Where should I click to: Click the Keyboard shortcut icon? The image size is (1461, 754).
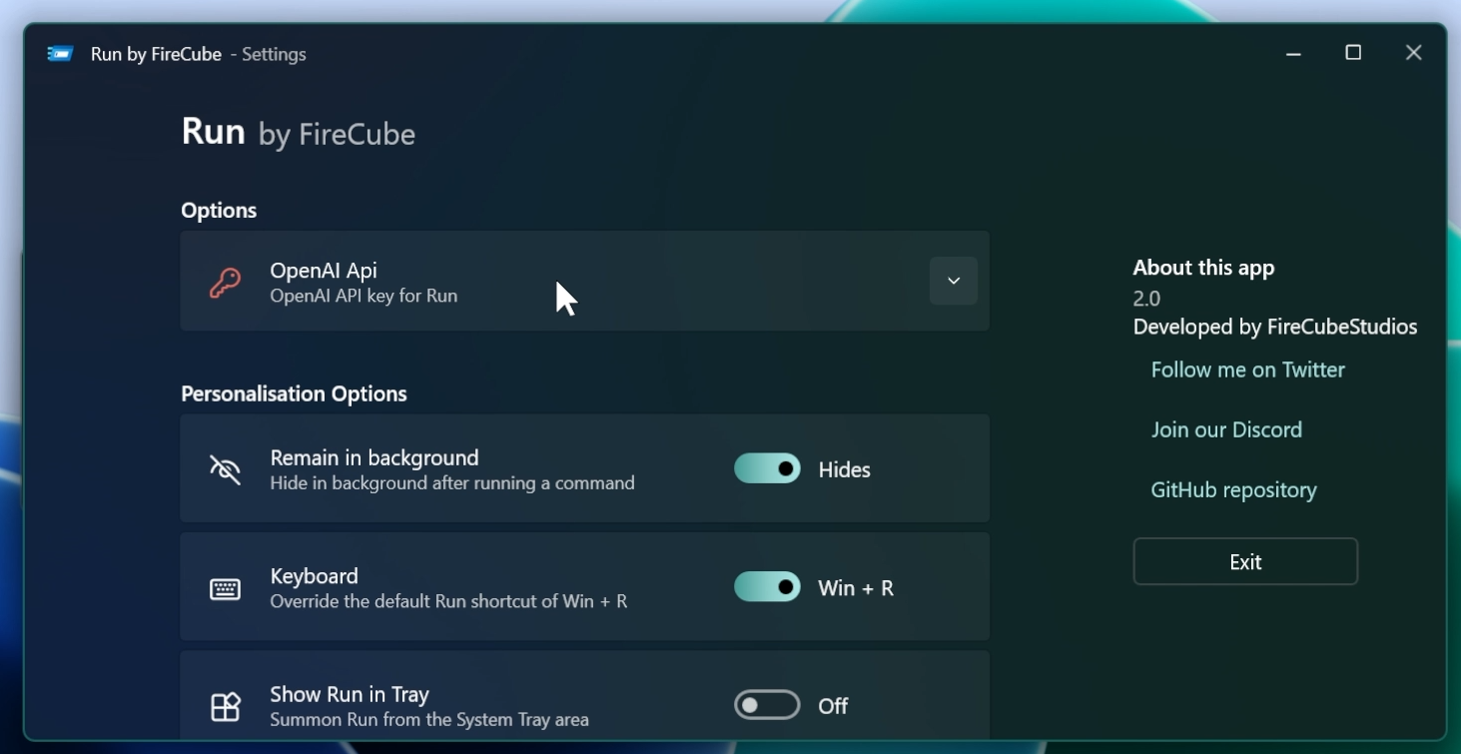click(226, 587)
